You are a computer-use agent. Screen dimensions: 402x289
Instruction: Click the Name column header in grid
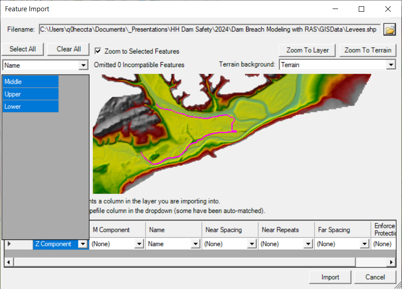coord(174,230)
